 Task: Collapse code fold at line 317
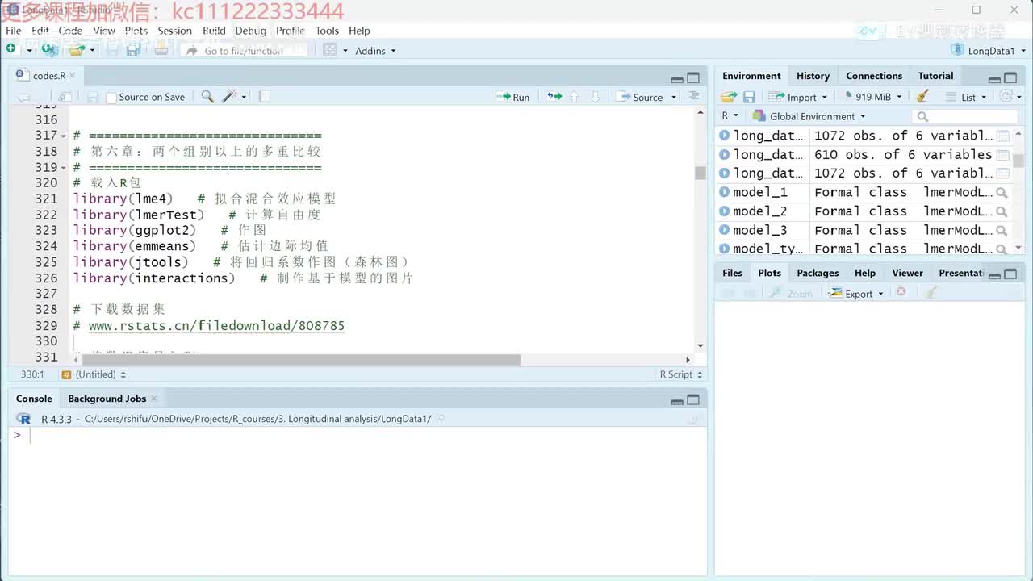(64, 136)
